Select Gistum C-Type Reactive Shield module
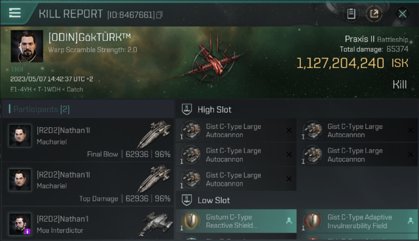This screenshot has height=241, width=419. click(236, 221)
